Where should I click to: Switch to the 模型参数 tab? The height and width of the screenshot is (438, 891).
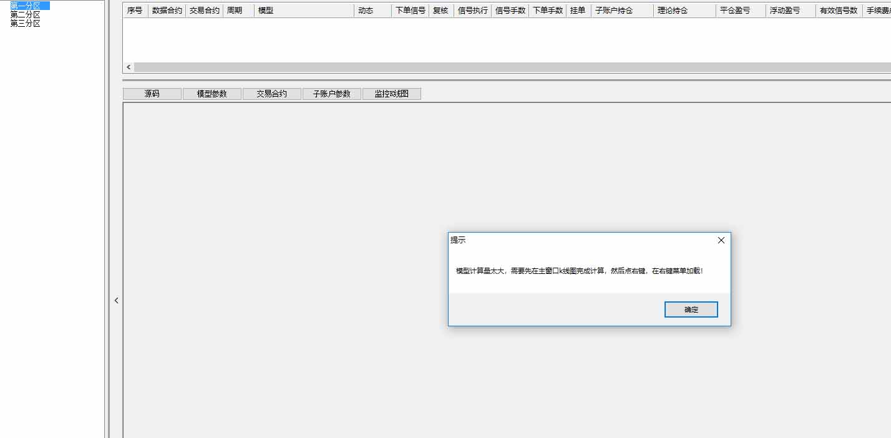point(212,94)
